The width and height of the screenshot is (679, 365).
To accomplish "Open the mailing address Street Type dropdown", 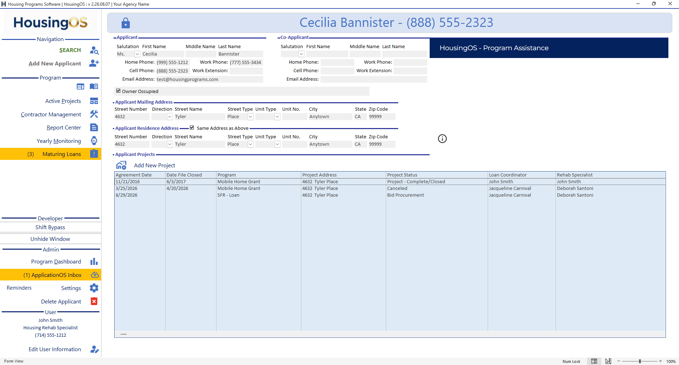I will pos(250,117).
